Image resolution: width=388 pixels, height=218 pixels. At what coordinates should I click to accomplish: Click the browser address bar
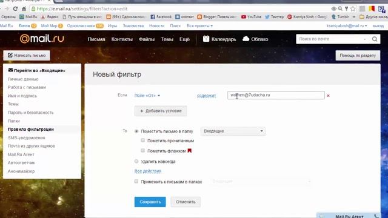(x=181, y=9)
